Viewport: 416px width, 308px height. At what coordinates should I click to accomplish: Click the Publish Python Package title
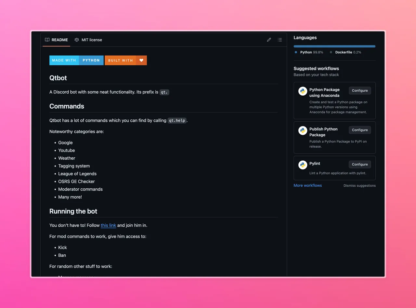coord(323,132)
